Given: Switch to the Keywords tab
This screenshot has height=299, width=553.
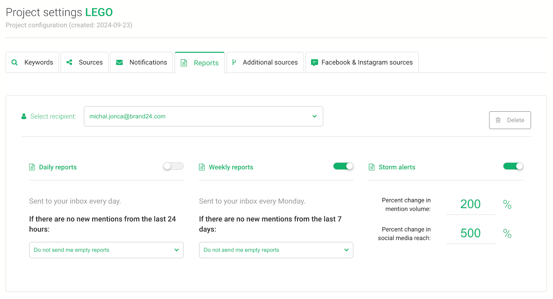Looking at the screenshot, I should [x=32, y=62].
